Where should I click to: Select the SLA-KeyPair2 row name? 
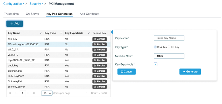click(16, 76)
